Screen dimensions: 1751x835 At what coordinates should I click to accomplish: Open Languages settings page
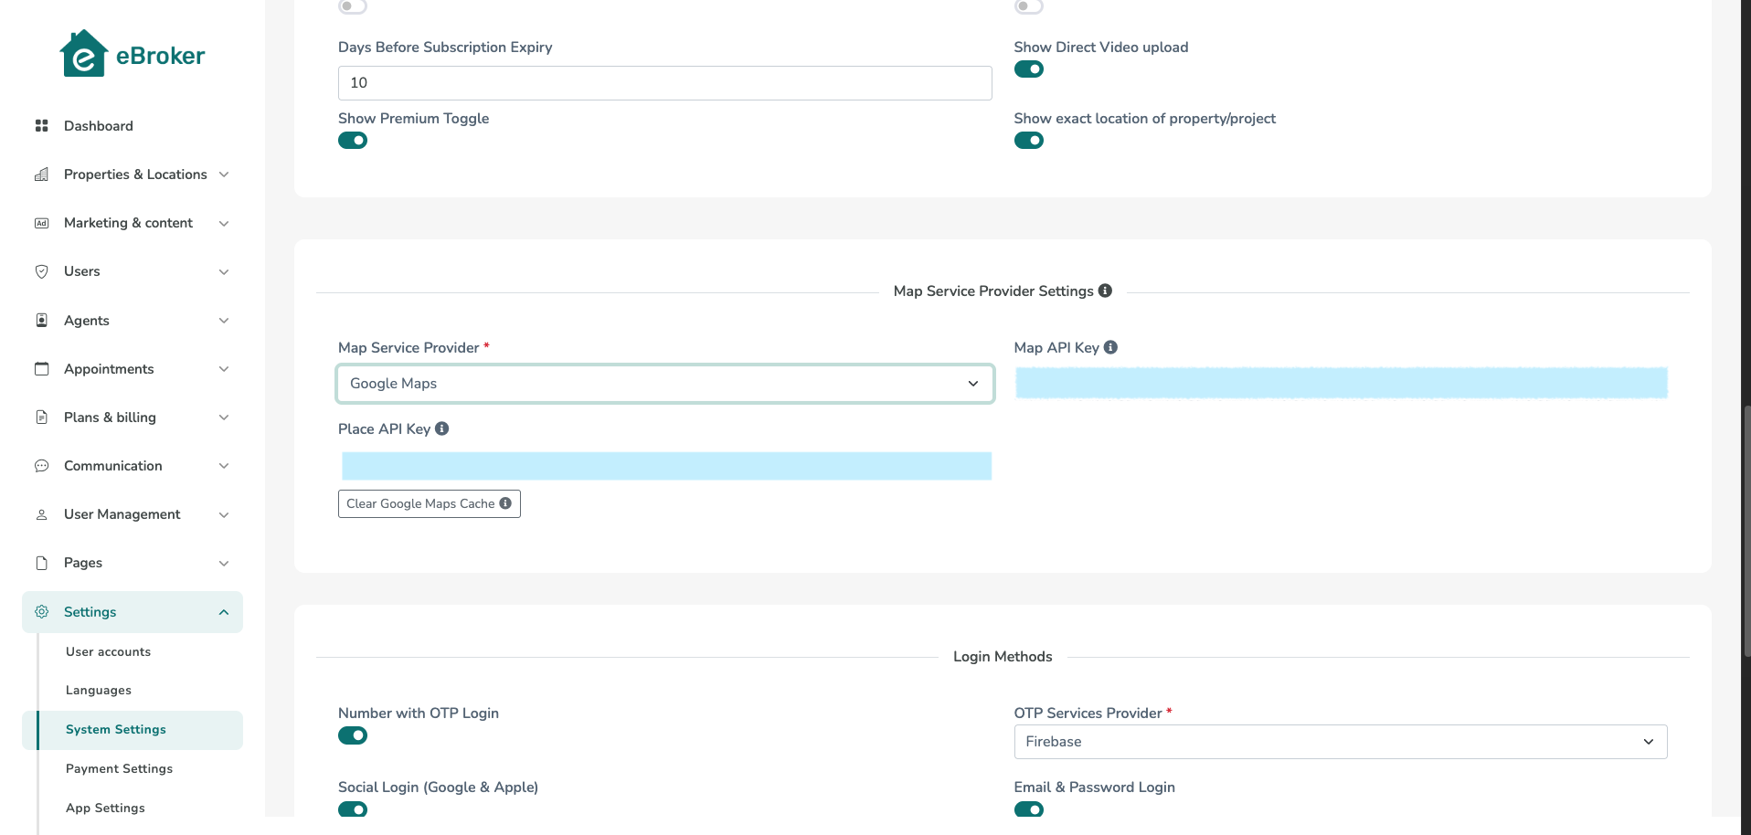coord(99,690)
